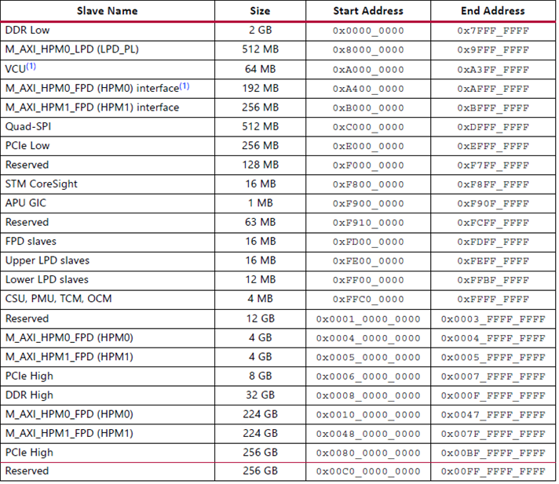Select start address 0x0001_0000_0000
Screen dimensions: 559x484
(368, 319)
